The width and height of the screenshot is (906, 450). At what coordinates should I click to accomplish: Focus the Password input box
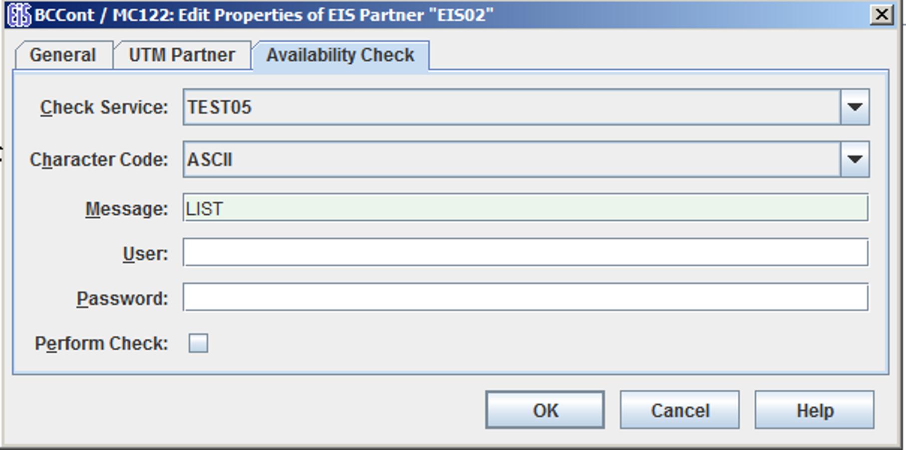525,298
